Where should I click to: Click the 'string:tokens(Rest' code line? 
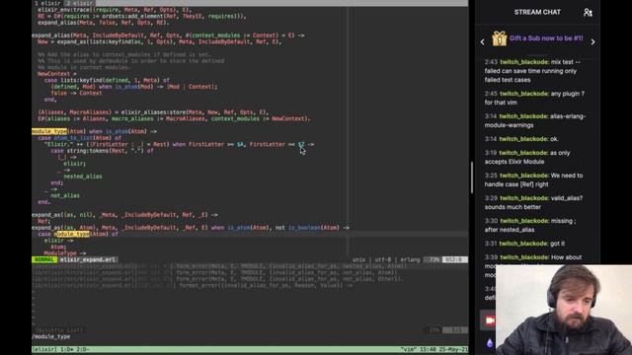[102, 151]
